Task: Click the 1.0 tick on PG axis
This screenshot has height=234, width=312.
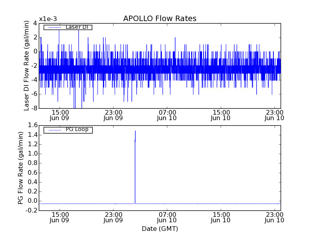Action: coord(33,154)
